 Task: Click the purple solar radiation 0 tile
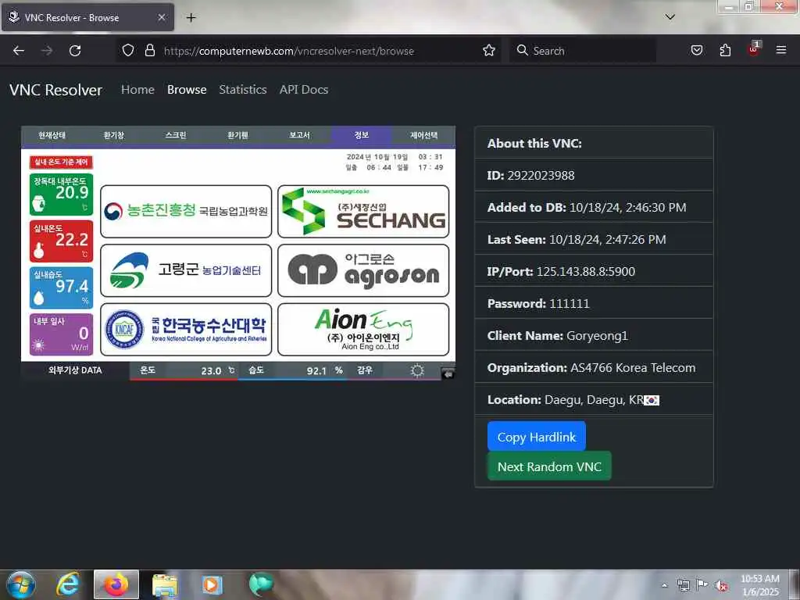[x=61, y=334]
